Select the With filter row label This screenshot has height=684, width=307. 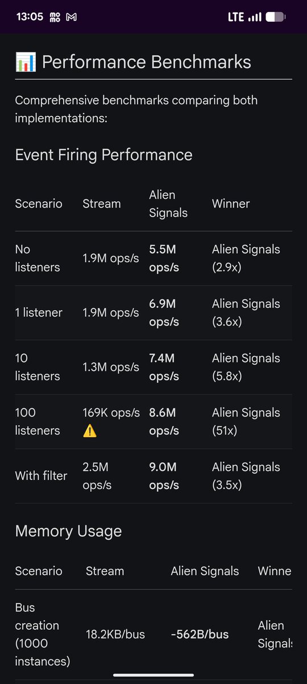[x=41, y=475]
